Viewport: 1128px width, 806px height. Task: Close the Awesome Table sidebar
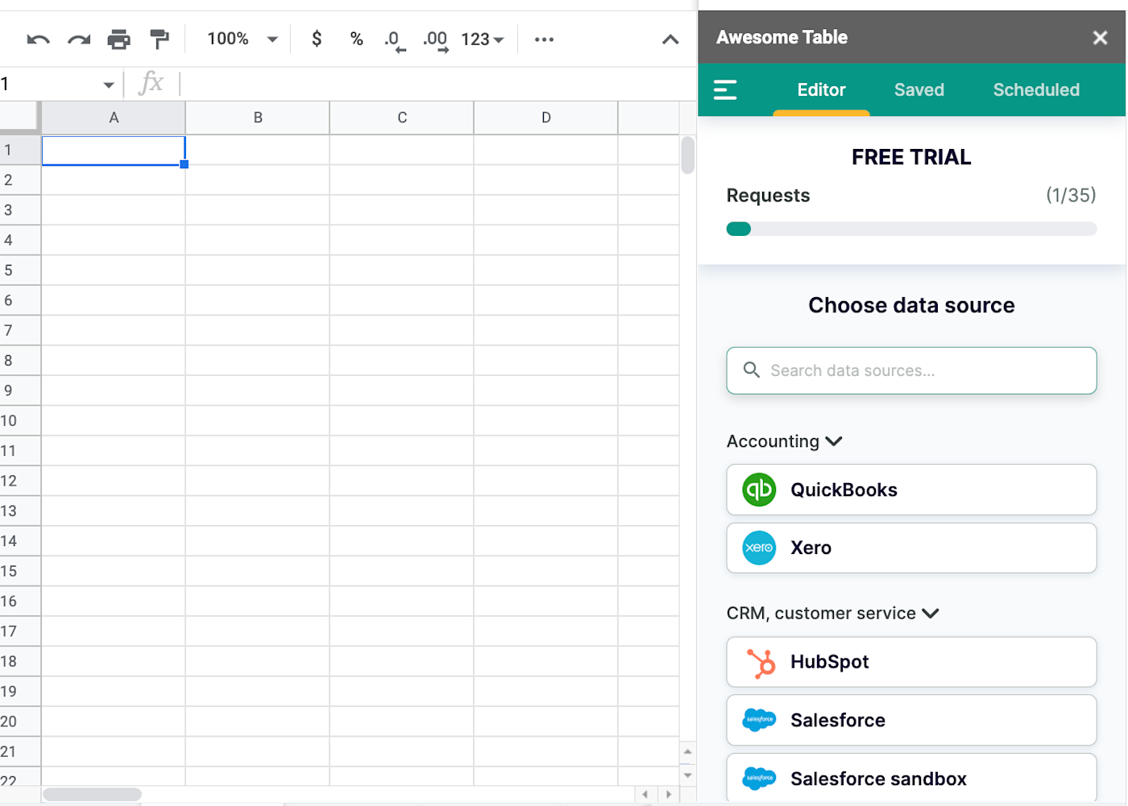coord(1100,38)
